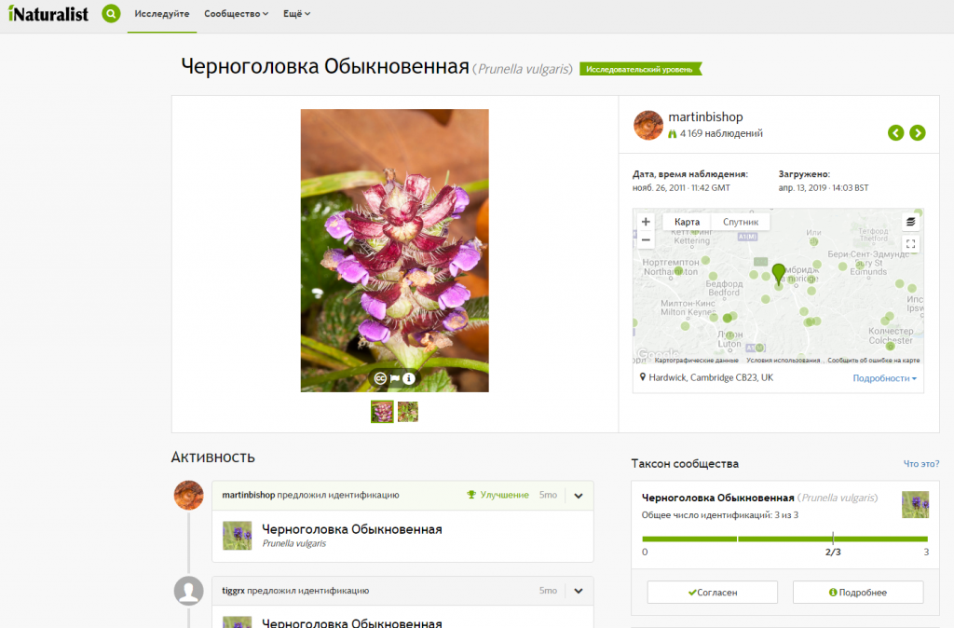Open martinbishop username link in header

705,116
